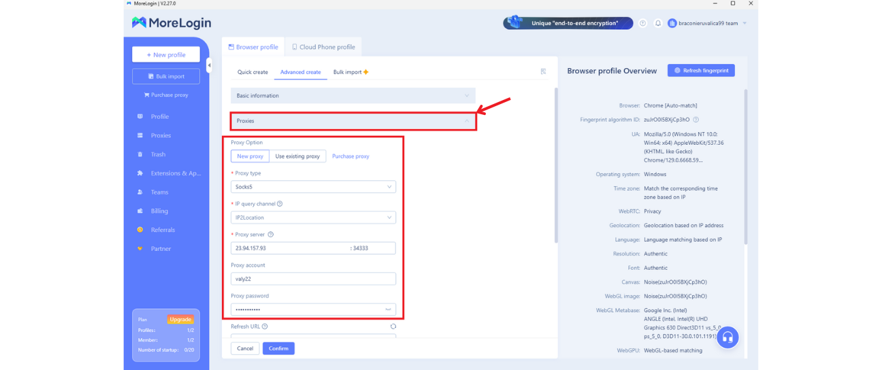Click the Cancel button
Screen dimensions: 882x370
point(245,348)
